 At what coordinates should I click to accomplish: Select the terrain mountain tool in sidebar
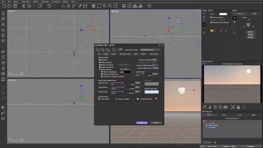click(3, 30)
